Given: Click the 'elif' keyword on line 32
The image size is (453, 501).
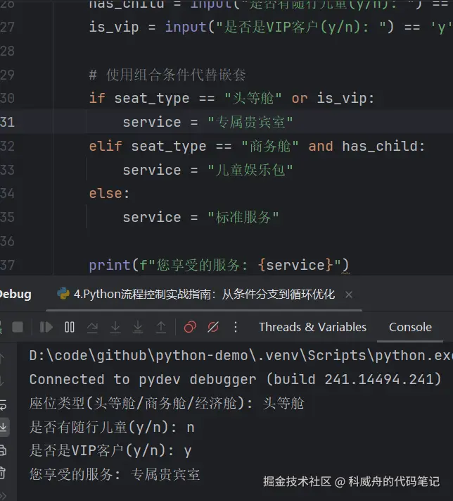Looking at the screenshot, I should (x=106, y=146).
